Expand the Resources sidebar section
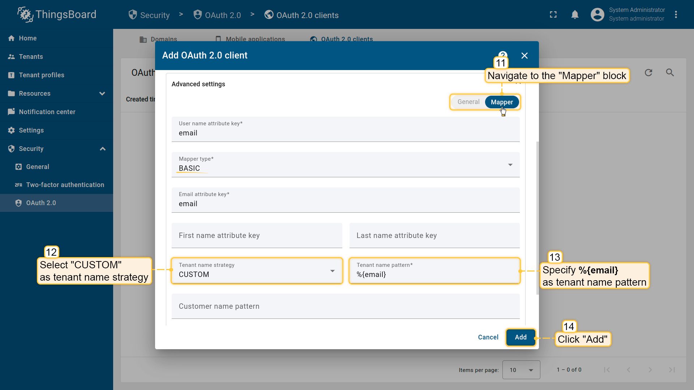This screenshot has height=390, width=694. coord(102,94)
